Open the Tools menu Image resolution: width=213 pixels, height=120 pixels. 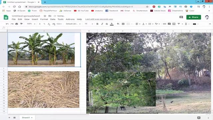(x=61, y=19)
